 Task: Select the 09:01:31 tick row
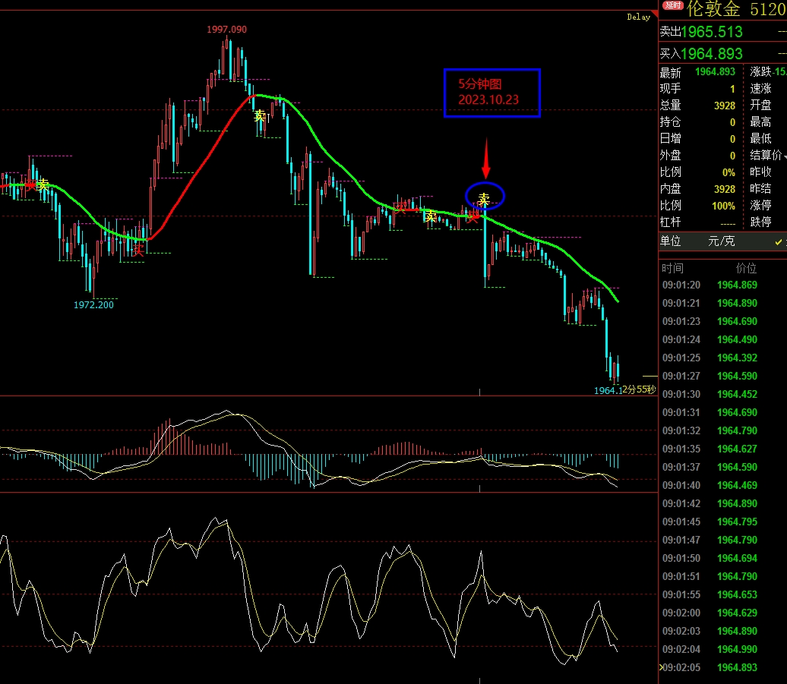pyautogui.click(x=722, y=412)
